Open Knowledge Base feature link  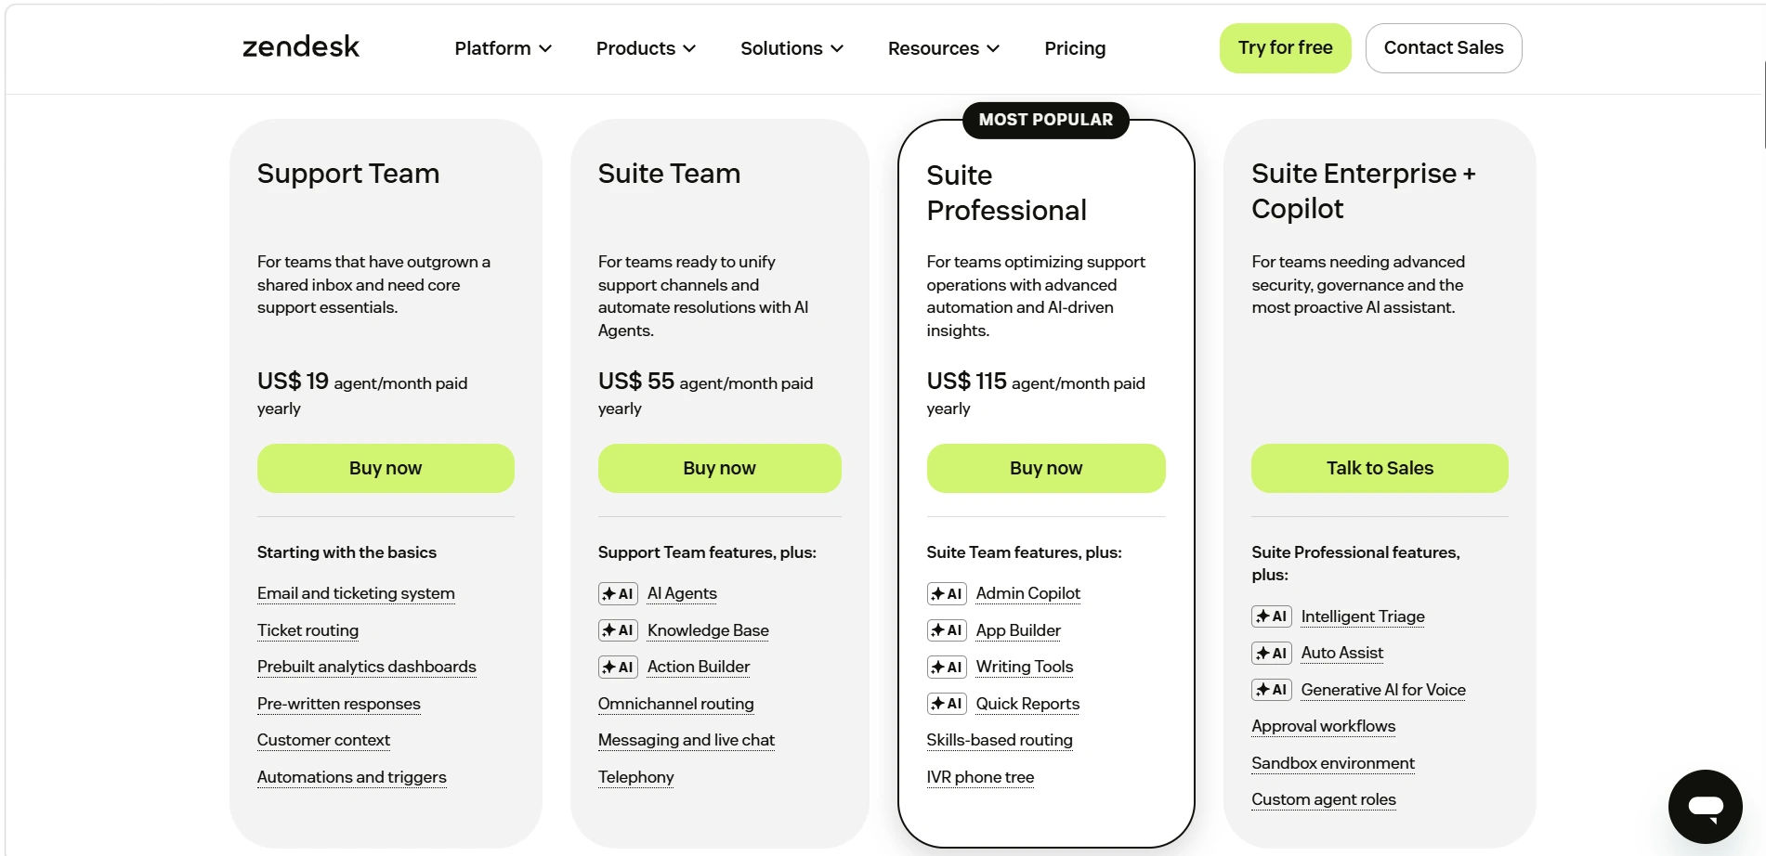pos(708,630)
